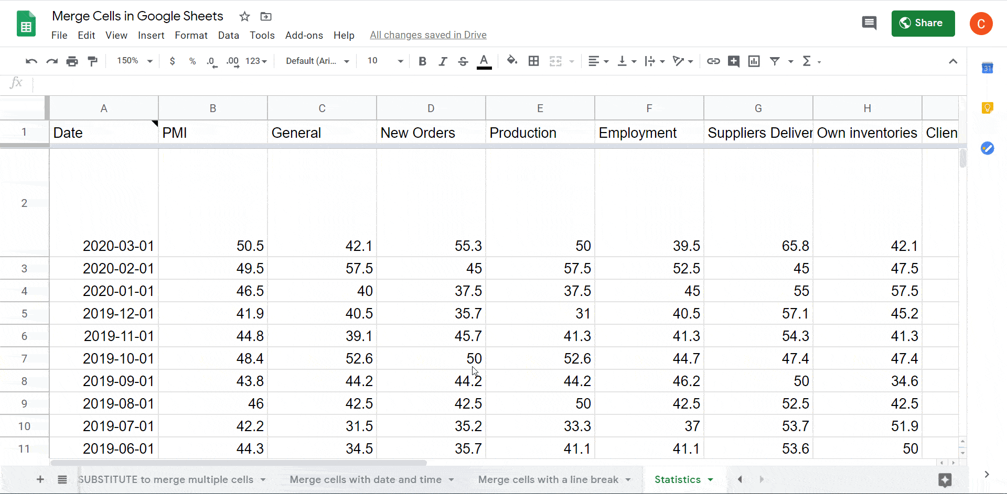Toggle italic formatting

pyautogui.click(x=443, y=61)
